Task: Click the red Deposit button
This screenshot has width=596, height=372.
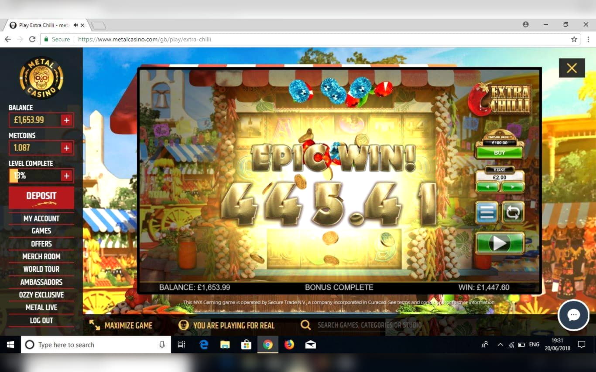Action: (x=41, y=197)
